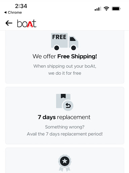Screen dimensions: 129x173
Task: Tap the back arrow in header
Action: [x=9, y=23]
